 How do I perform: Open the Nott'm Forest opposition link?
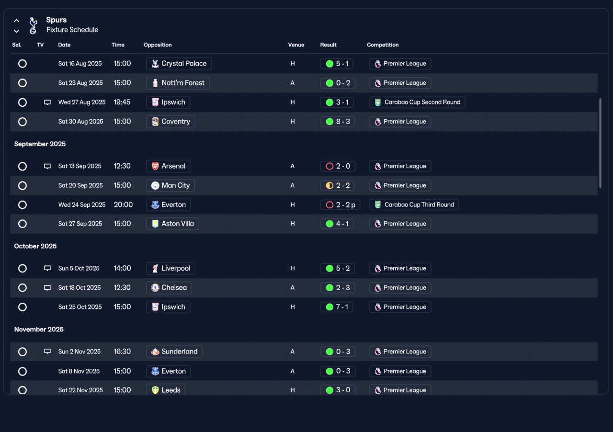[x=178, y=83]
